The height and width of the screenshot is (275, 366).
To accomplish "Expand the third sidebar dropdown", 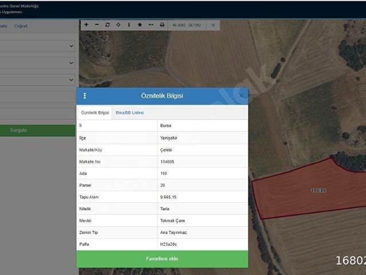I will [x=37, y=80].
